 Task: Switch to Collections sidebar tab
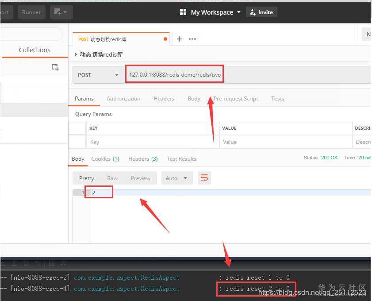35,50
